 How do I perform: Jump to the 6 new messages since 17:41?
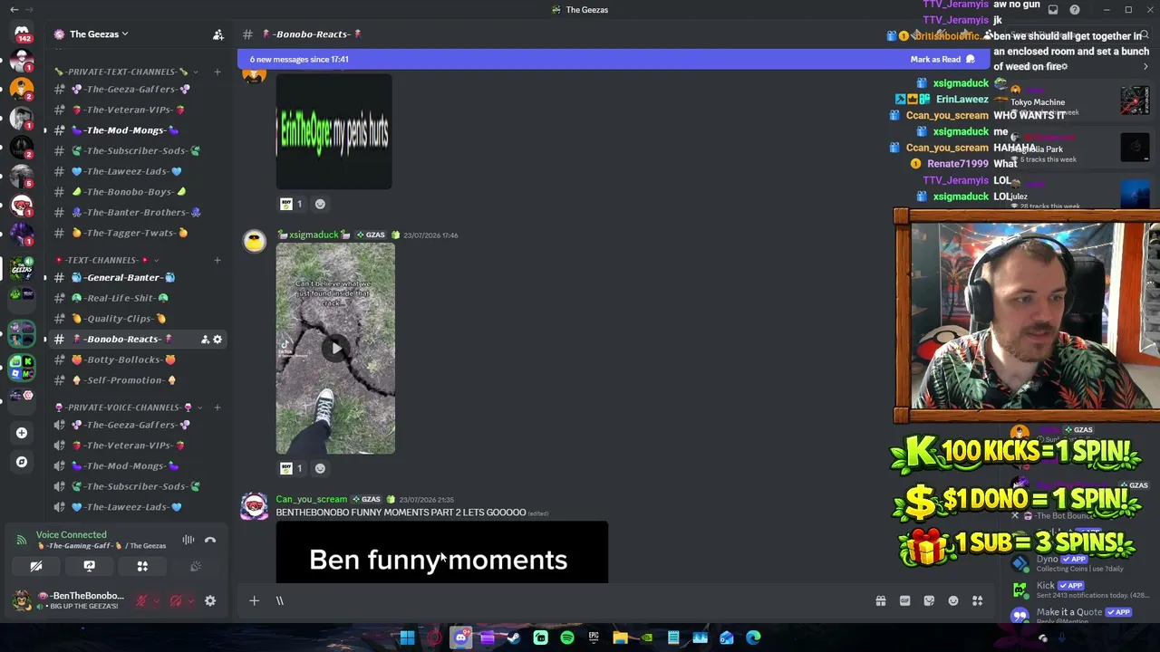[299, 60]
